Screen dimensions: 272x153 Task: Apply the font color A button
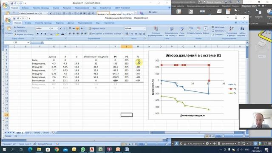pyautogui.click(x=62, y=34)
